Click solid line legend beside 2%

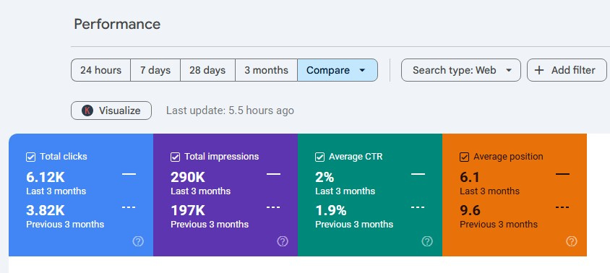click(418, 174)
